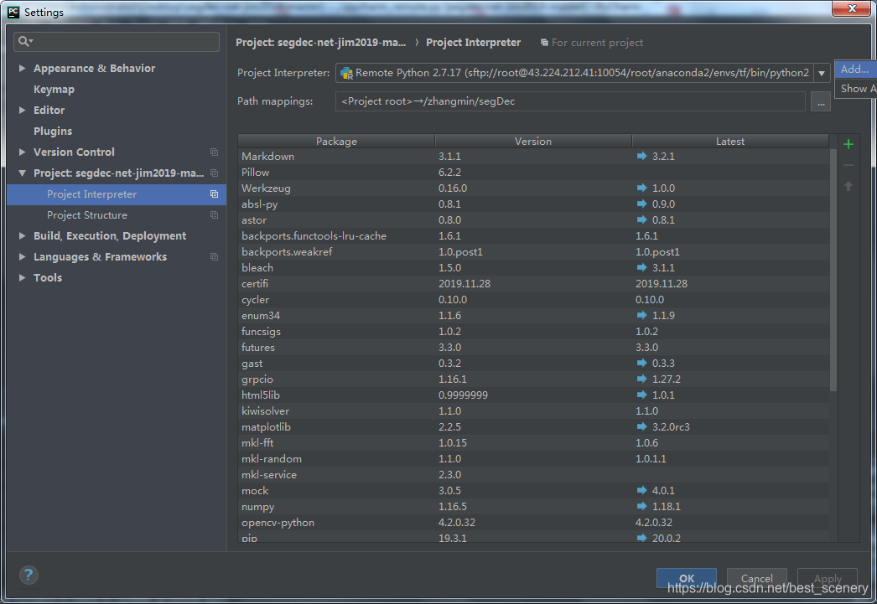Select the mkl-service package row
Image resolution: width=877 pixels, height=604 pixels.
point(533,475)
